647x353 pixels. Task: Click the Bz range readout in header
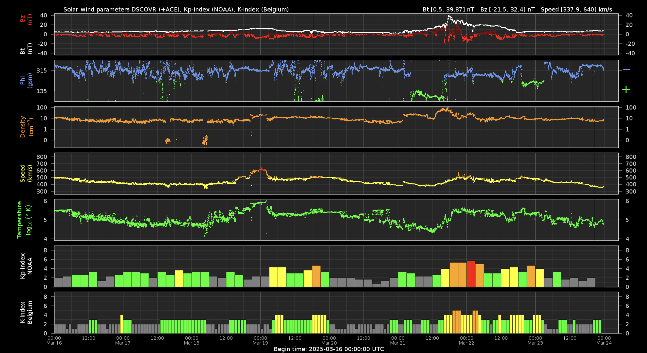click(507, 9)
